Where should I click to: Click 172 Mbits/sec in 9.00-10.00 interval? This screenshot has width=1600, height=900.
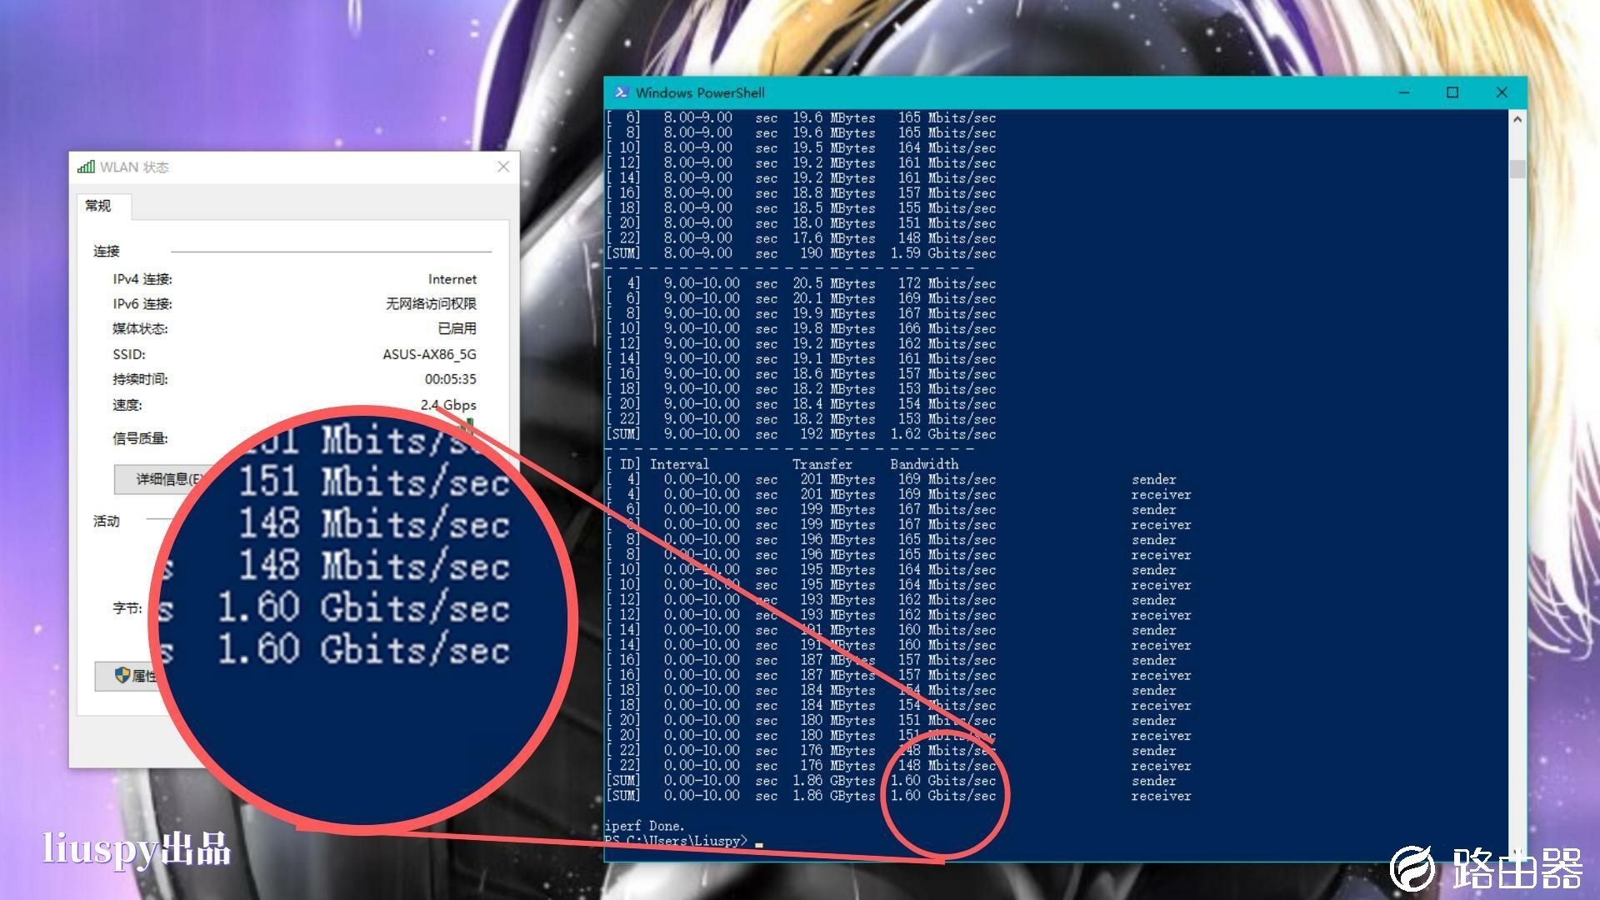click(947, 283)
